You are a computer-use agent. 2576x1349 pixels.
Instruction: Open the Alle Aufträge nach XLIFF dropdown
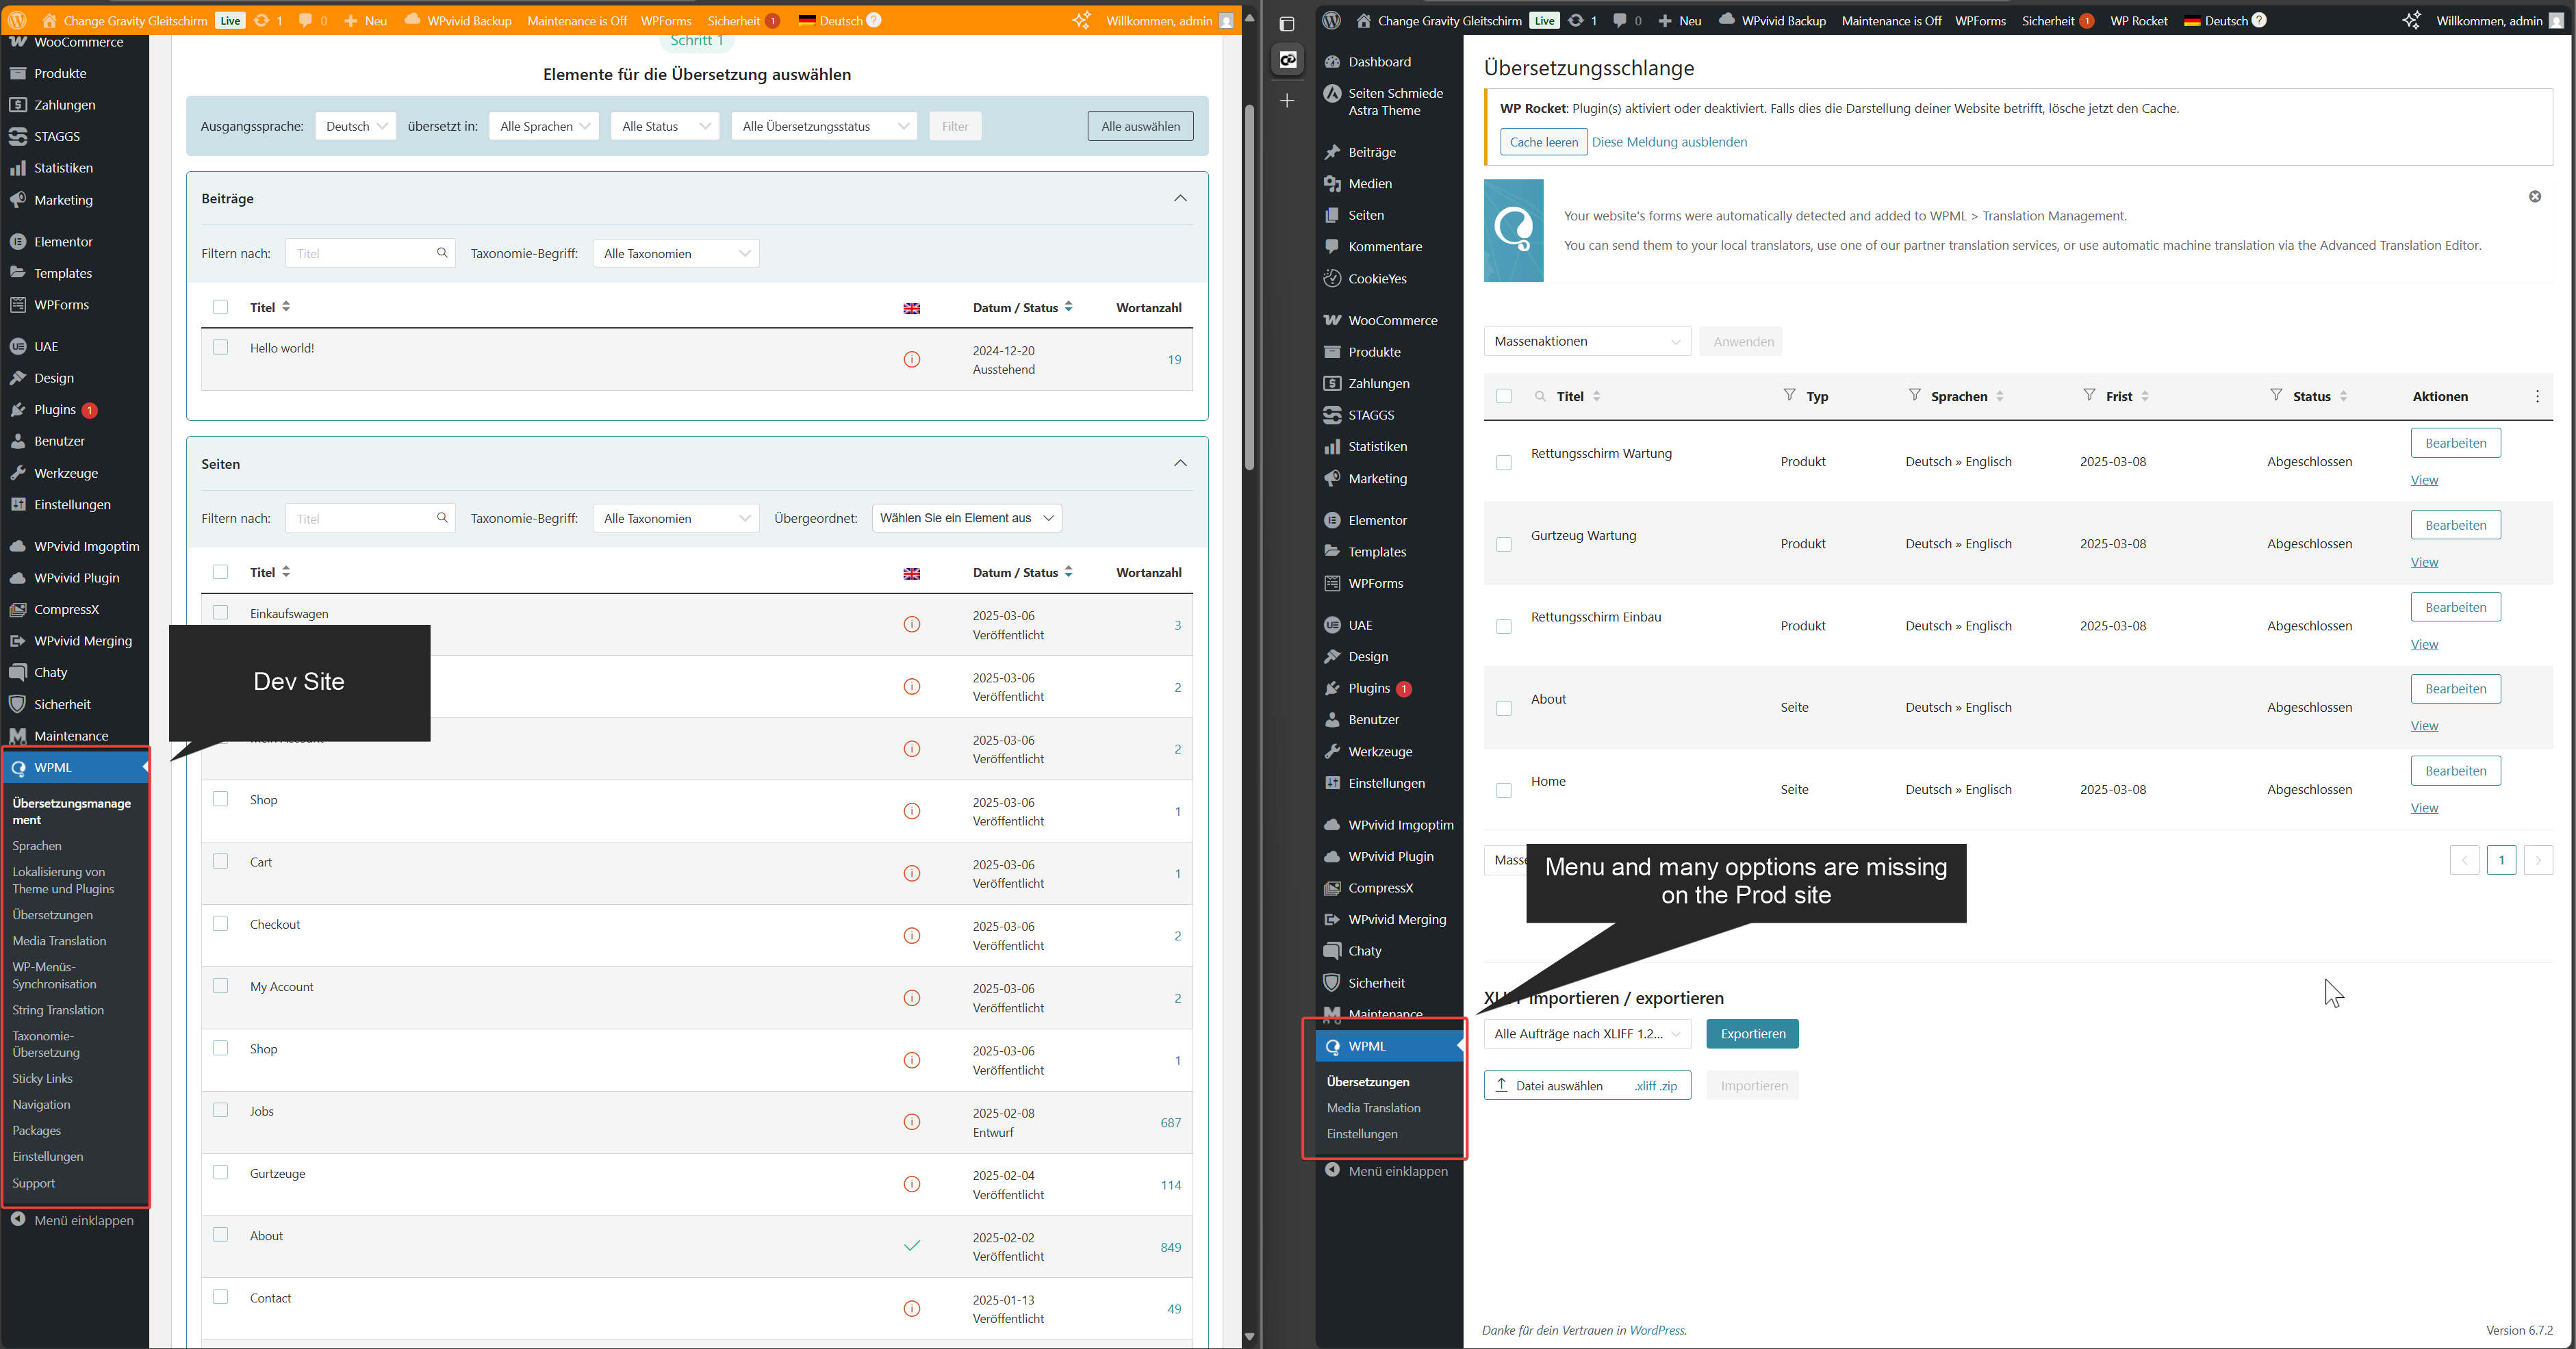pos(1587,1034)
